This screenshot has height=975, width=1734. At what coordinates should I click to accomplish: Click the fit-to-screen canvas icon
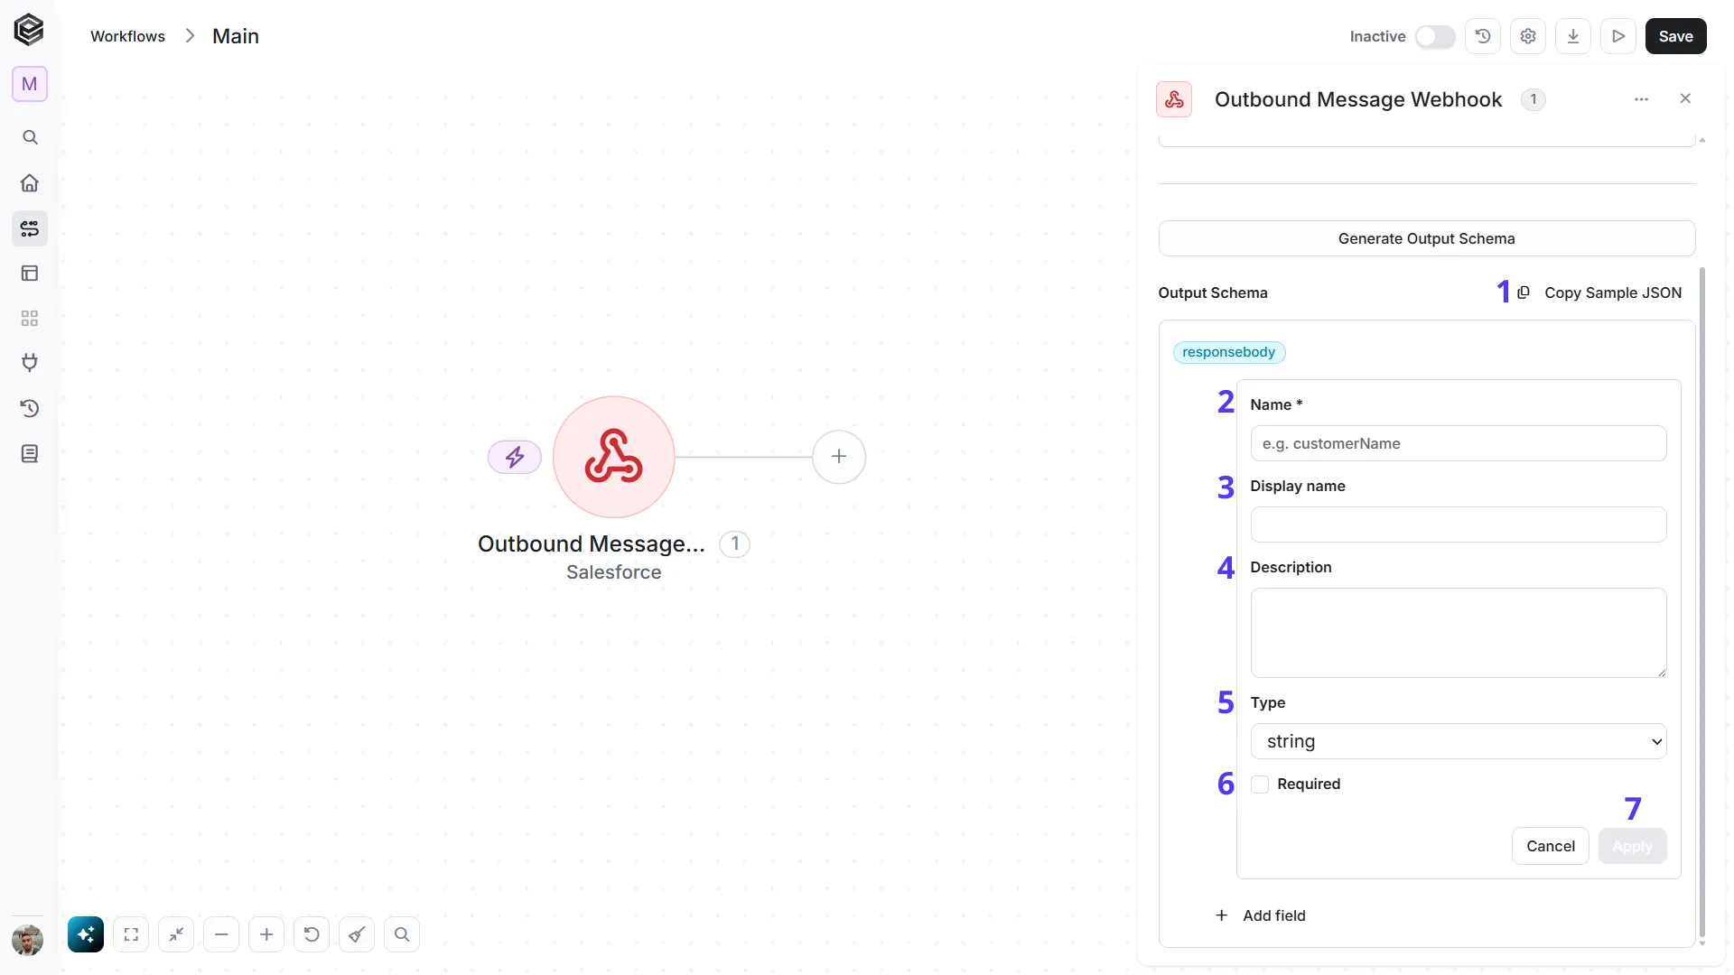pyautogui.click(x=131, y=934)
